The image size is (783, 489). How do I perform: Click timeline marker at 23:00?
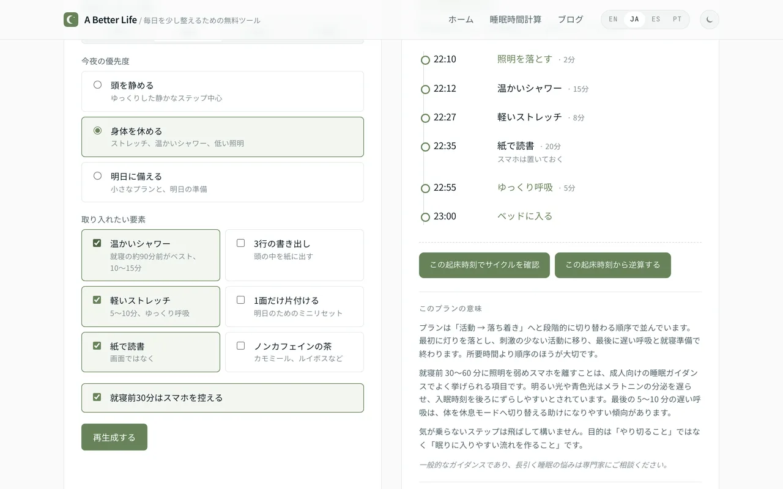pos(425,217)
